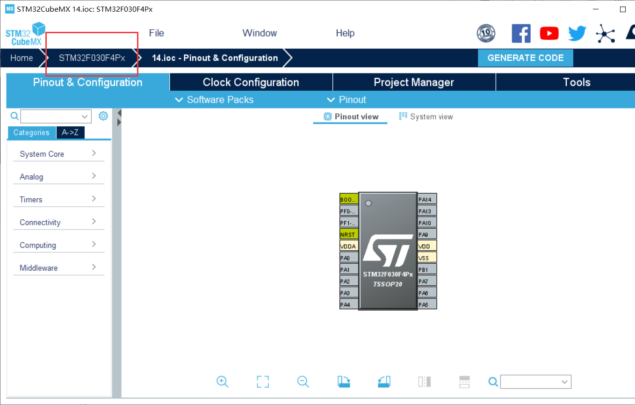Screen dimensions: 635x405
Task: Select the VDDA pin on chip
Action: [349, 246]
